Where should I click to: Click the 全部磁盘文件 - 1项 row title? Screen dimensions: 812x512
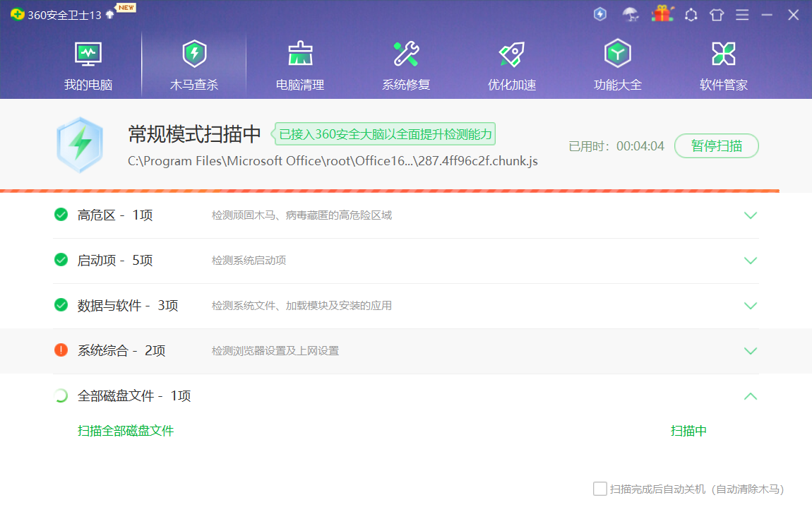click(x=134, y=396)
